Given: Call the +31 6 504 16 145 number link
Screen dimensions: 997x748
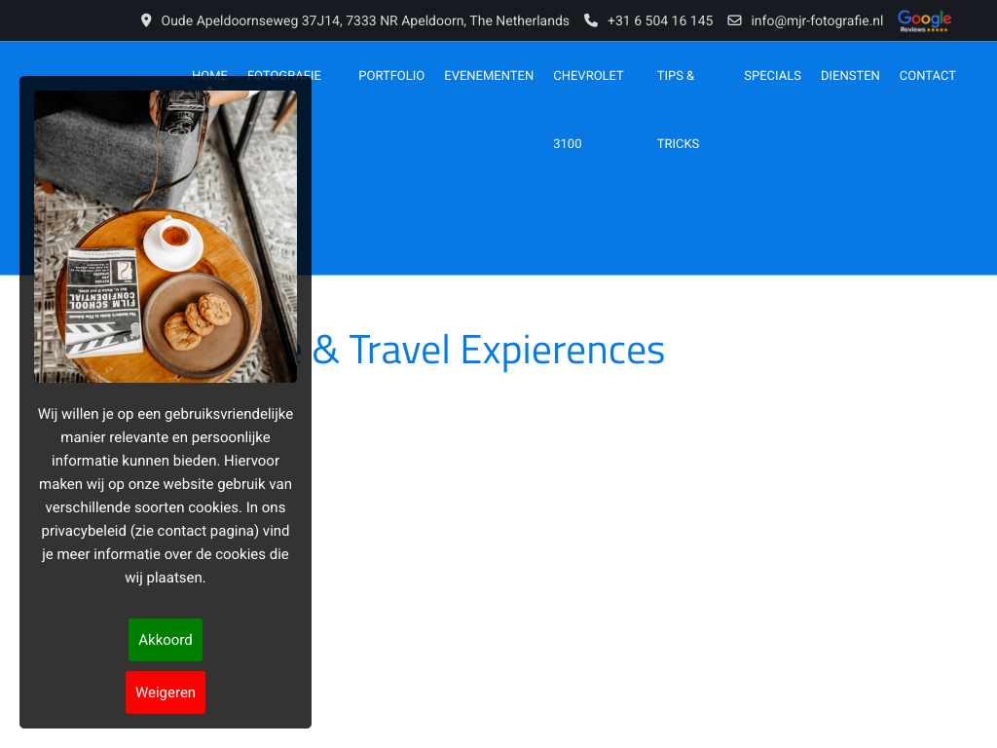Looking at the screenshot, I should (660, 21).
